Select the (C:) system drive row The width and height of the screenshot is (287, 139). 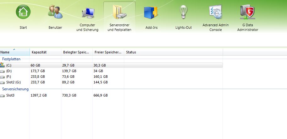(9, 65)
